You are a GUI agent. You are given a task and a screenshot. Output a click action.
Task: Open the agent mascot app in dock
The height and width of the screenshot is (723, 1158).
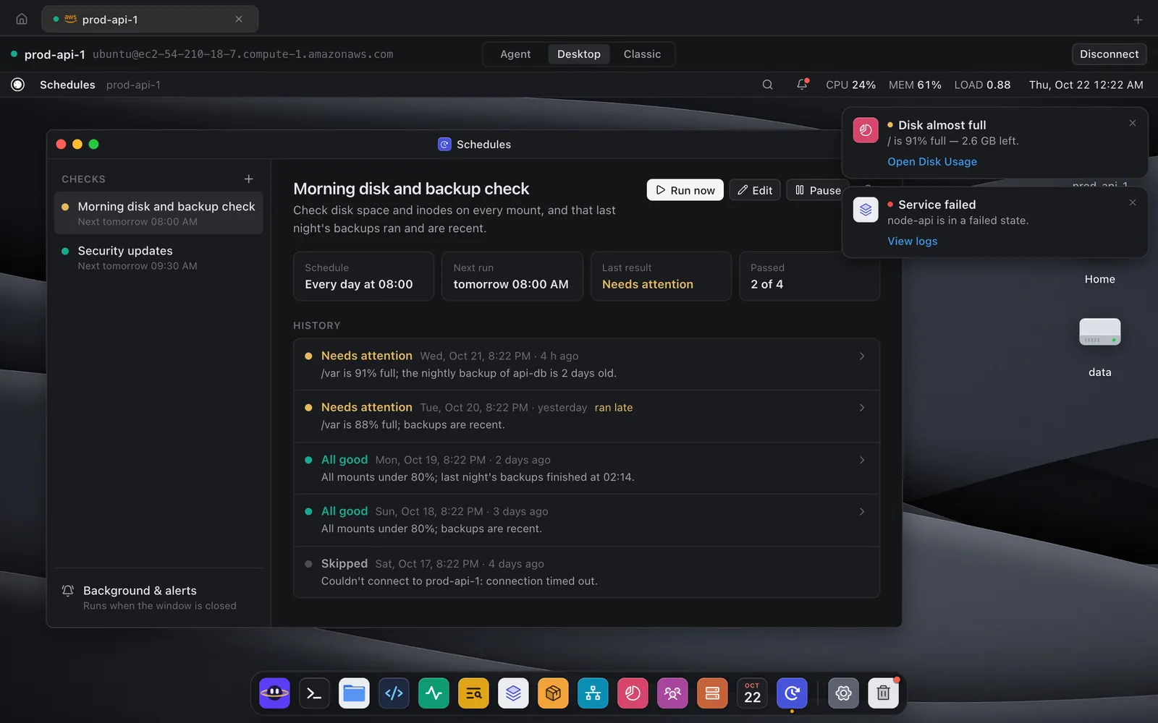[274, 693]
